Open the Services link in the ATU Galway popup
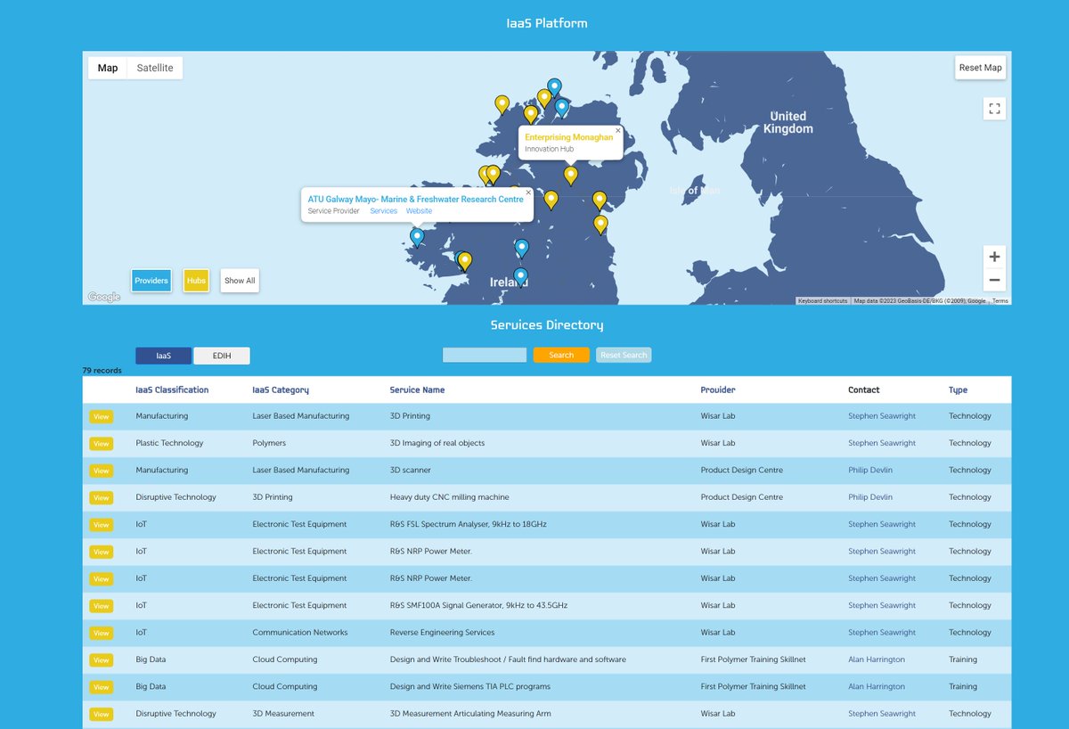This screenshot has height=729, width=1069. 383,211
